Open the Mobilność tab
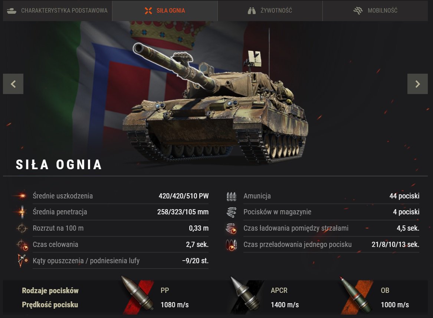 tap(375, 11)
